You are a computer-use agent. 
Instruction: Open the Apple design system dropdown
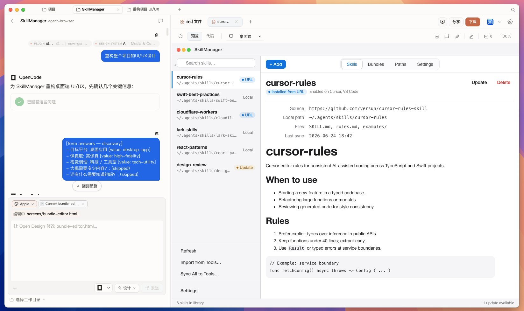tap(24, 204)
